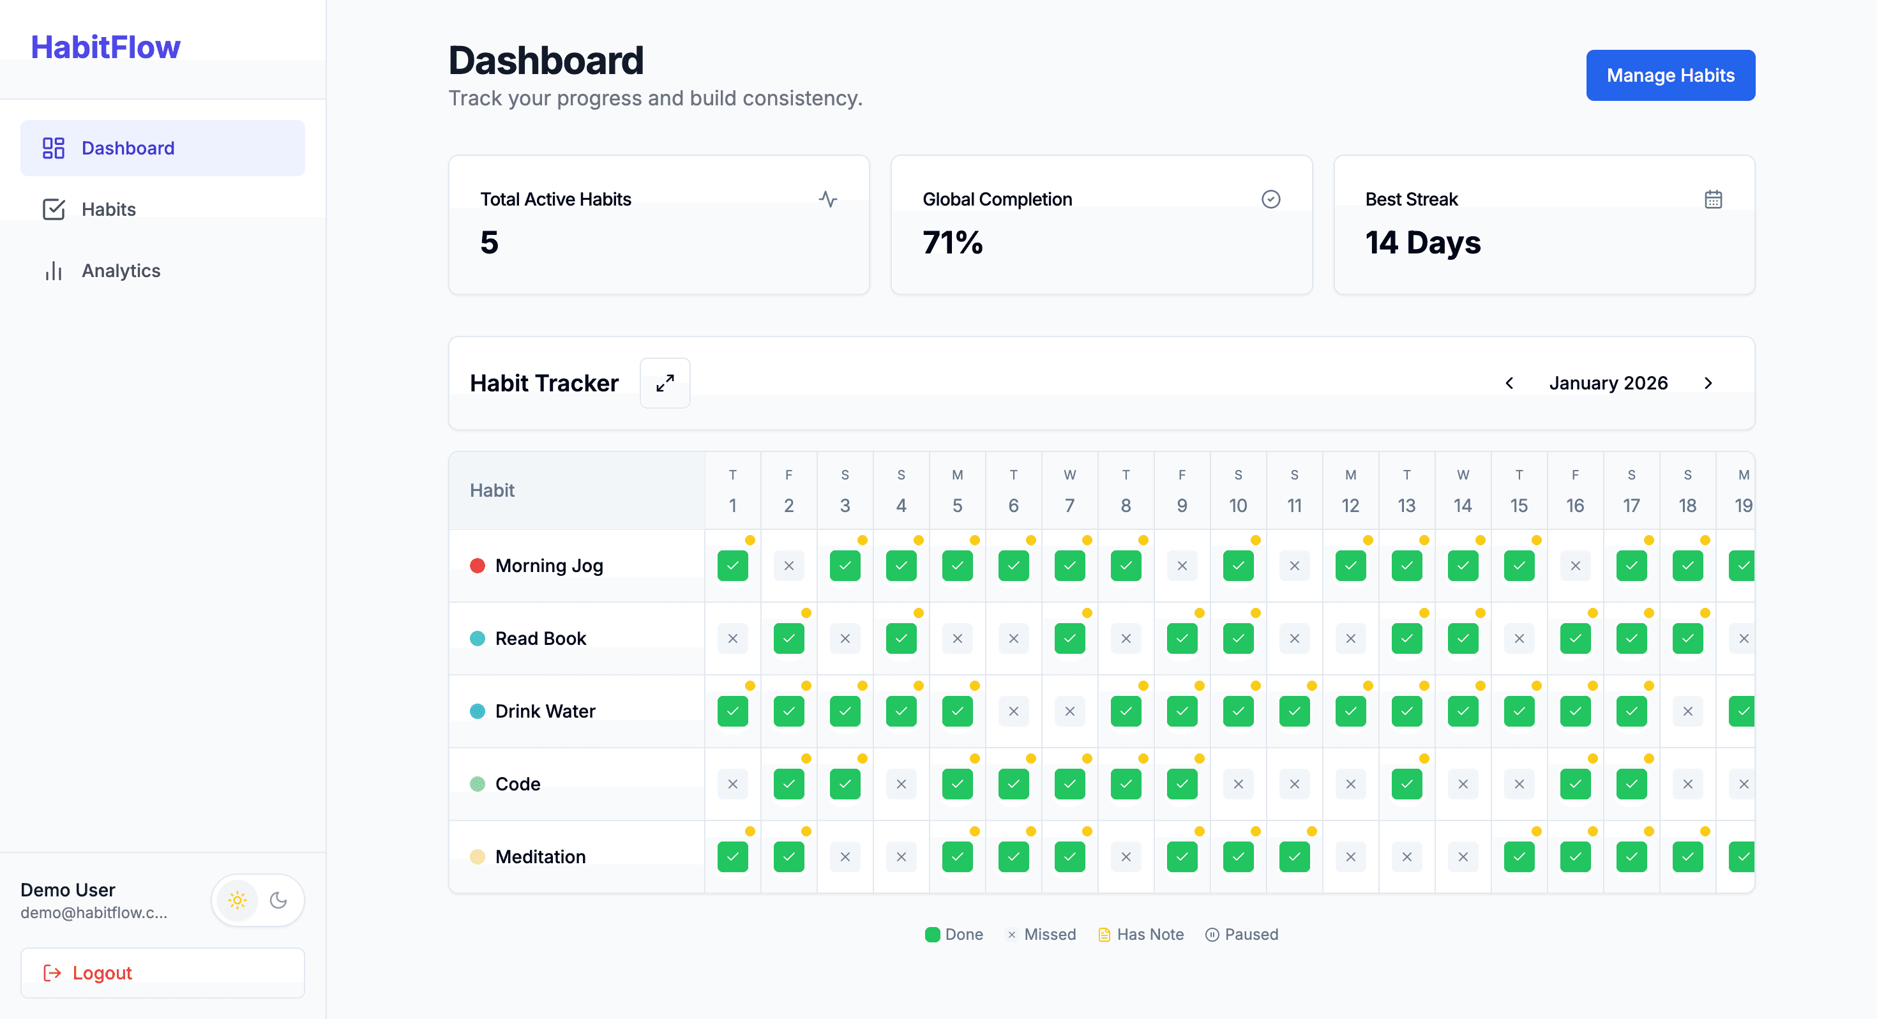The width and height of the screenshot is (1877, 1019).
Task: Switch to dark theme with moon icon
Action: coord(279,900)
